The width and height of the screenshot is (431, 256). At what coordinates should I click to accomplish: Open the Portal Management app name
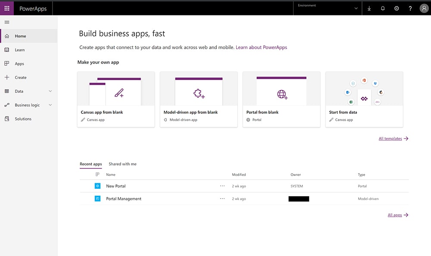click(x=124, y=199)
